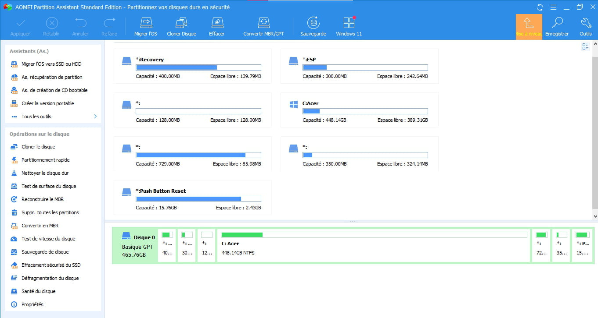Click the Migrer l'OS toolbar icon

145,27
